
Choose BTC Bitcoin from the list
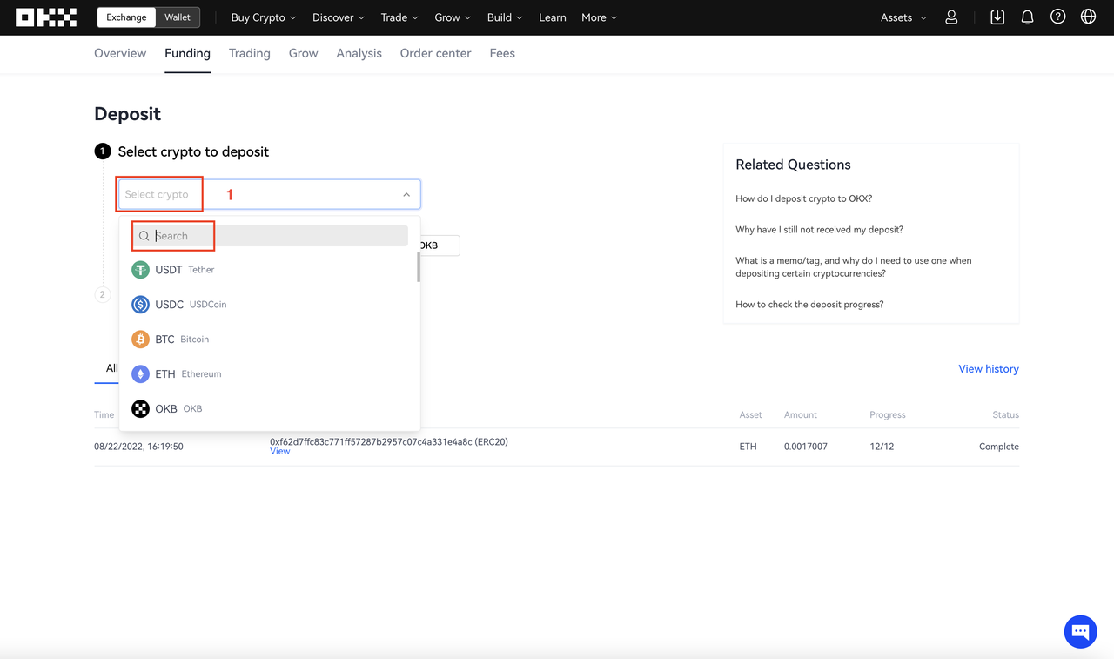point(270,340)
